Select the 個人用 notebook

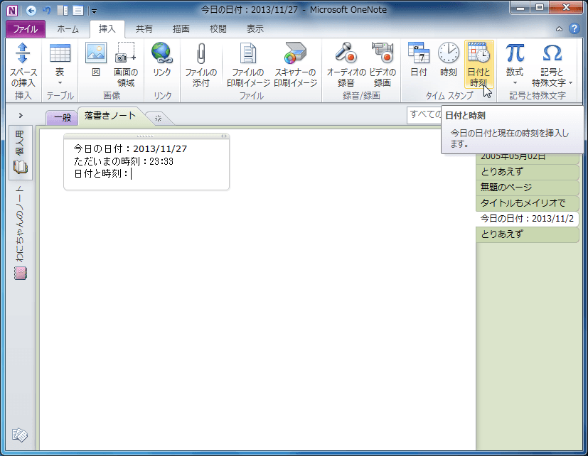20,152
